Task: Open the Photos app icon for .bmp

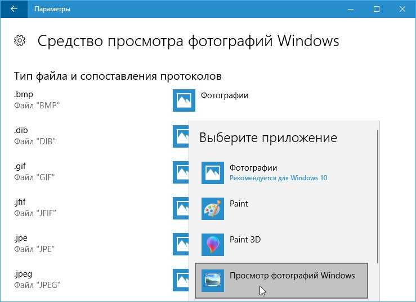Action: [184, 100]
